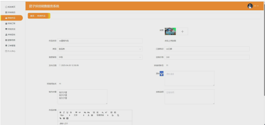
Task: Open 个人中心 in the sidebar
Action: pos(10,51)
